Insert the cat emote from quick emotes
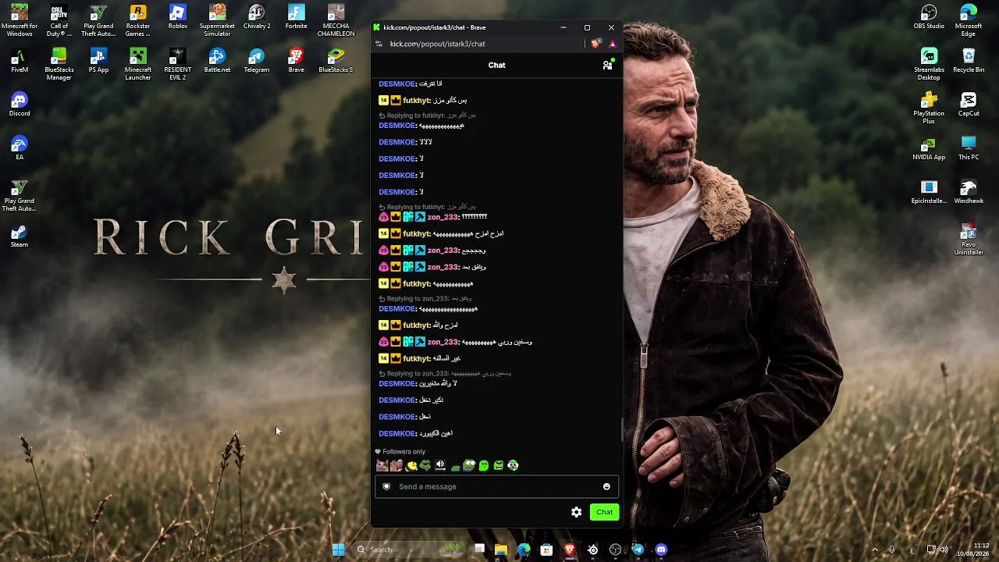Screen dimensions: 999x562 382,465
